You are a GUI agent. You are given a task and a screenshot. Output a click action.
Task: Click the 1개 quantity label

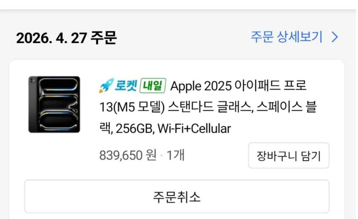175,155
